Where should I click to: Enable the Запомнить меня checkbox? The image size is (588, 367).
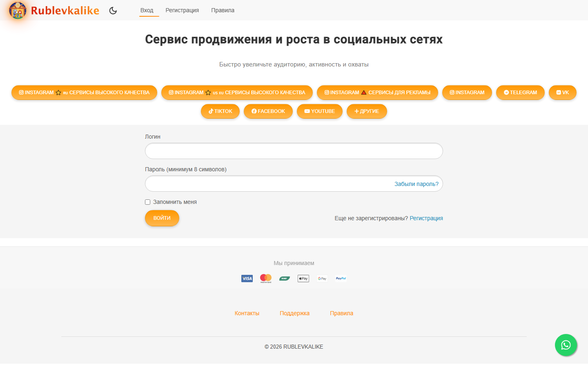(147, 202)
